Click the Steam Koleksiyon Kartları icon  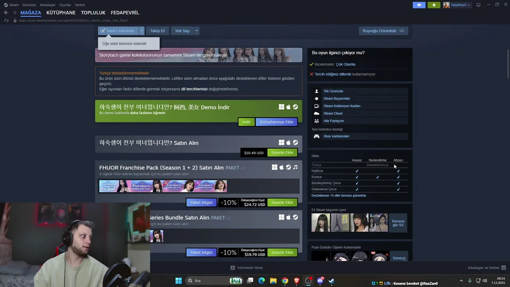(x=317, y=106)
